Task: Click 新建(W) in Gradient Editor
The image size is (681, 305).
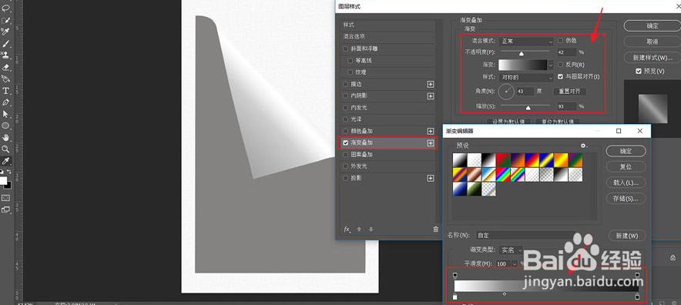Action: 627,236
